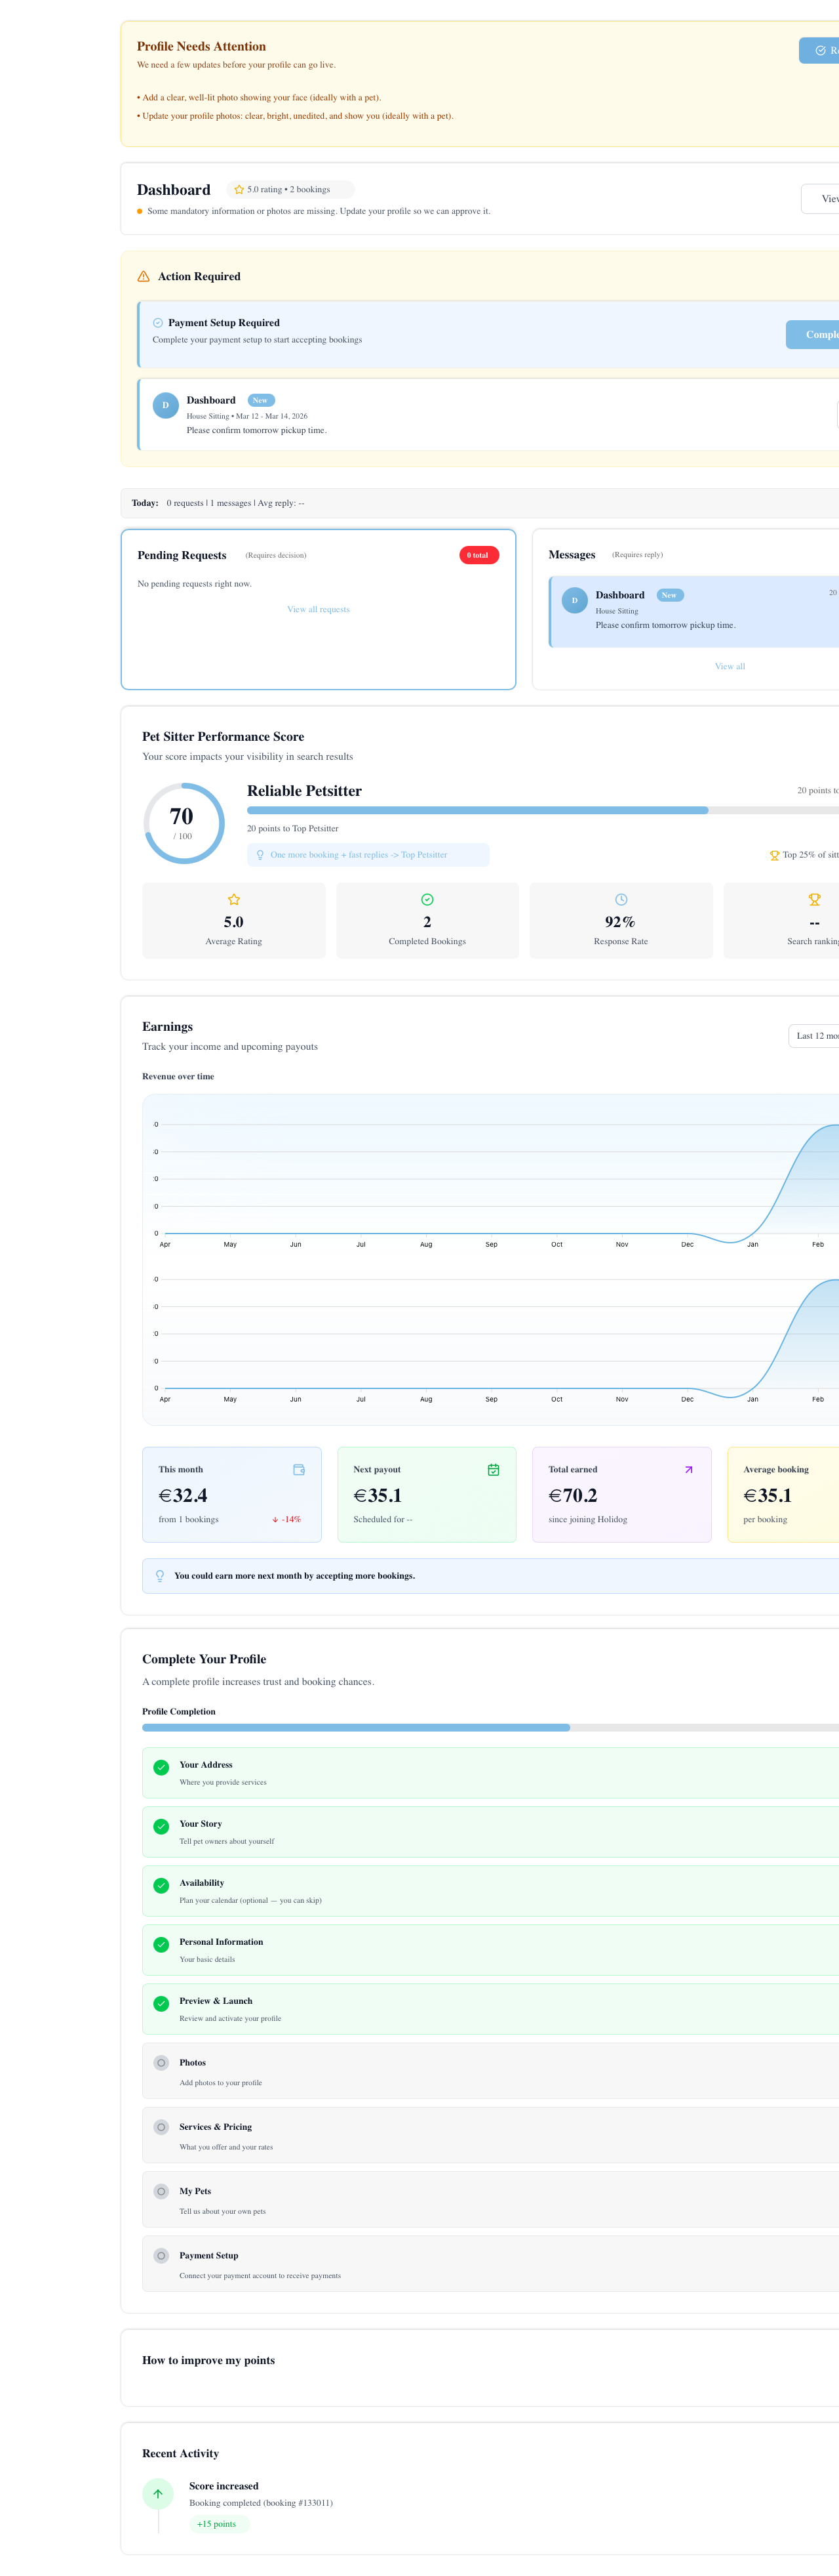
Task: Open the Services & Pricing profile step
Action: click(490, 2135)
